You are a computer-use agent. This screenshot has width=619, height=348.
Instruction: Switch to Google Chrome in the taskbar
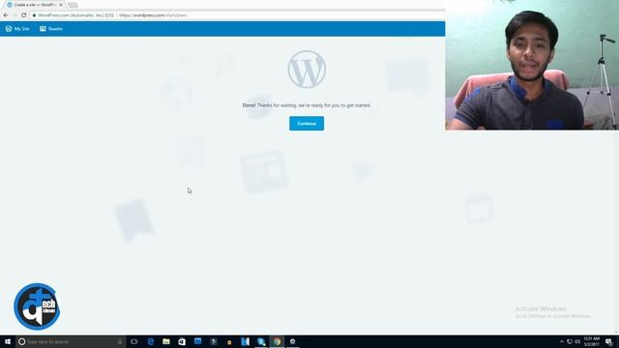point(277,341)
